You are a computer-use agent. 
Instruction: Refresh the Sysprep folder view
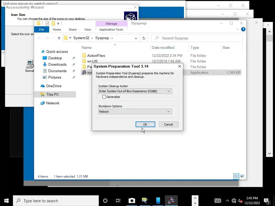pyautogui.click(x=144, y=38)
